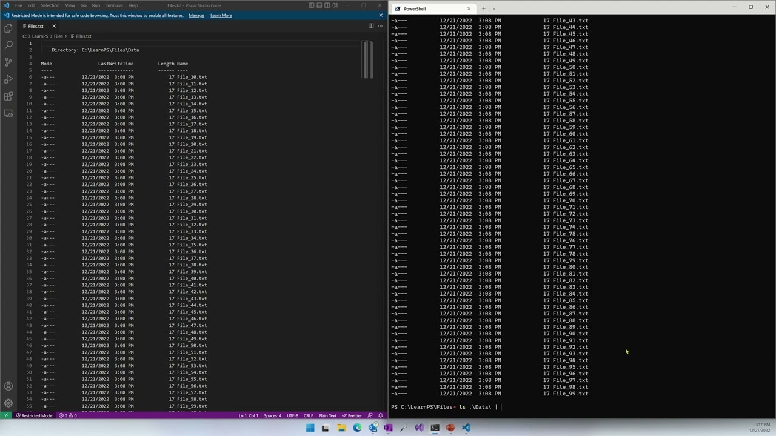Open the Search view in activity bar
This screenshot has width=776, height=436.
point(8,45)
